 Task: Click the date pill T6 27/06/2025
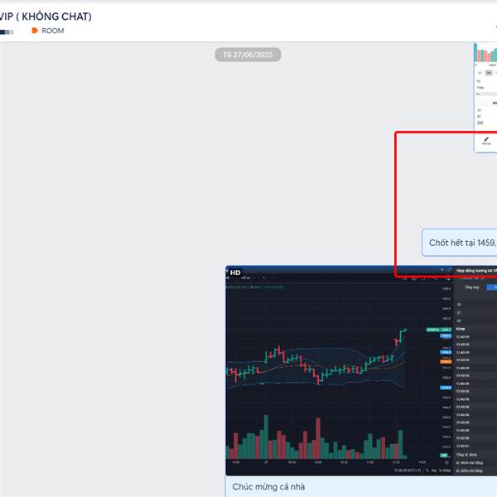pyautogui.click(x=248, y=55)
